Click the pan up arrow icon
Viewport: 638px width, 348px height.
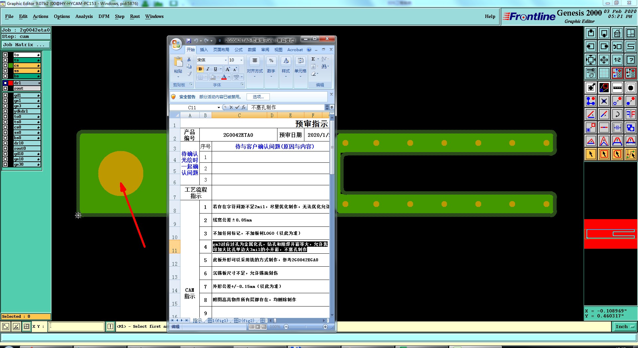(x=590, y=33)
